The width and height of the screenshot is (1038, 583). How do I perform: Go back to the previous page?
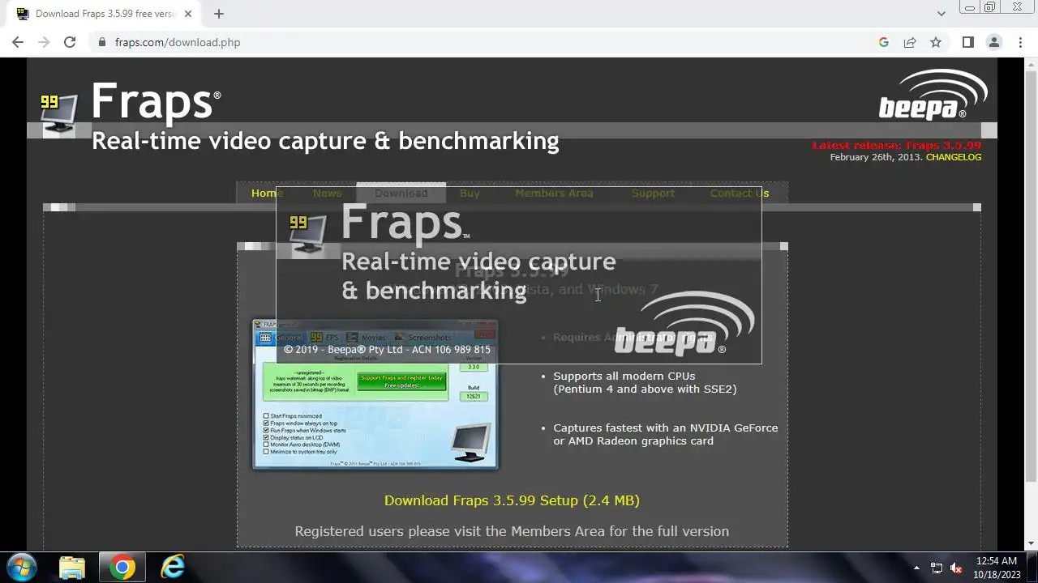tap(18, 42)
